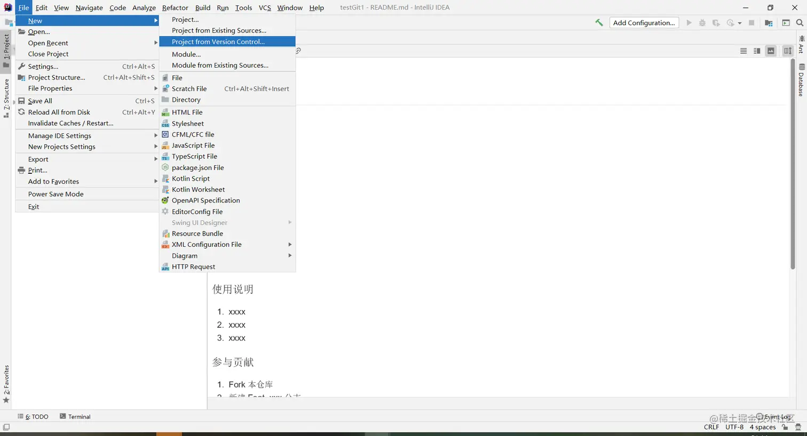Screen dimensions: 807x436
Task: Click the inspections hector icon in status bar
Action: (798, 427)
